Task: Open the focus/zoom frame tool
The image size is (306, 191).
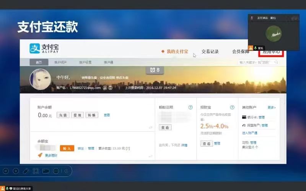Action: (x=36, y=171)
